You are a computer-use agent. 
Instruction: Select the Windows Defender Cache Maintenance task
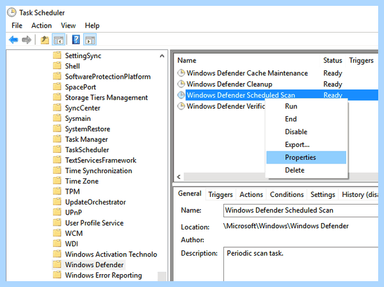(247, 73)
